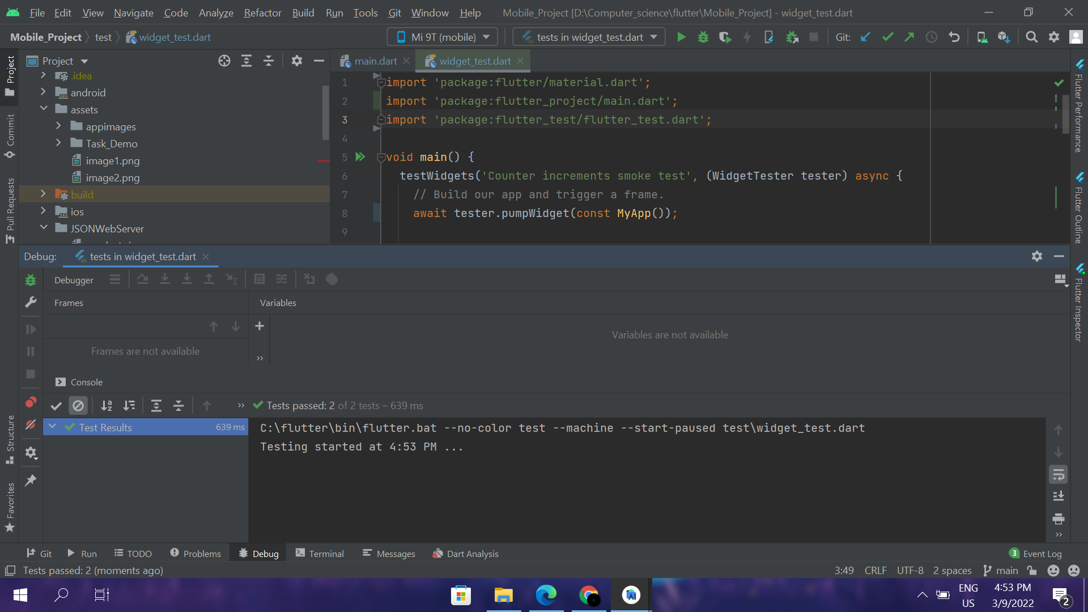The width and height of the screenshot is (1088, 612).
Task: Open Device Manager icon
Action: click(982, 37)
